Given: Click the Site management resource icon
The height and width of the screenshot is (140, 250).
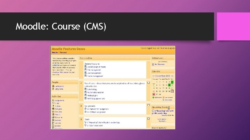Looking at the screenshot, I should click(x=85, y=70).
